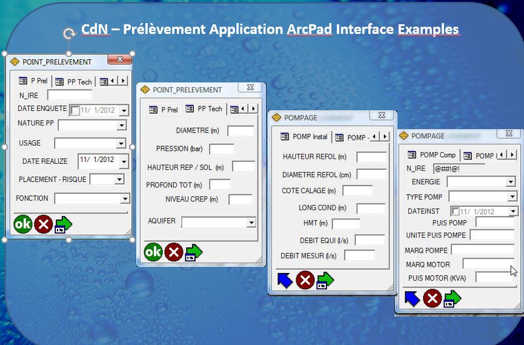524x345 pixels.
Task: Select P Prel tab in second window
Action: pyautogui.click(x=164, y=109)
